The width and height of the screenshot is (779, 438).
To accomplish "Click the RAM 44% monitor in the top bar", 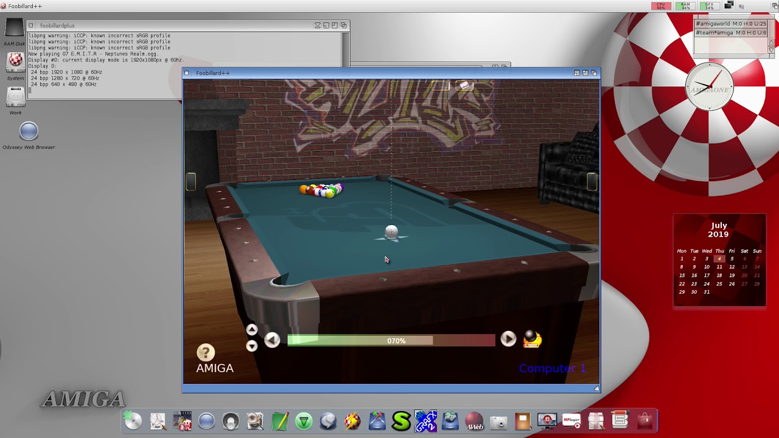I will coord(685,6).
